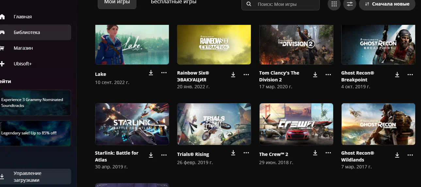
Task: Download Starlink: Battle for Atlas
Action: [x=151, y=155]
